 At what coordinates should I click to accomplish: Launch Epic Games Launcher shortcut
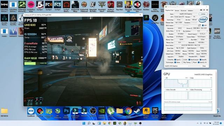155,111
